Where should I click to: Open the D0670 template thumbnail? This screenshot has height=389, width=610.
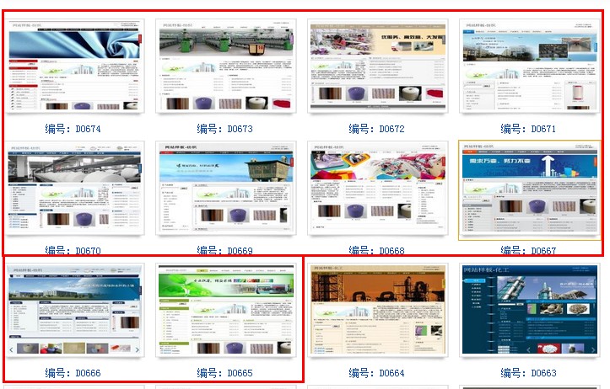[74, 190]
